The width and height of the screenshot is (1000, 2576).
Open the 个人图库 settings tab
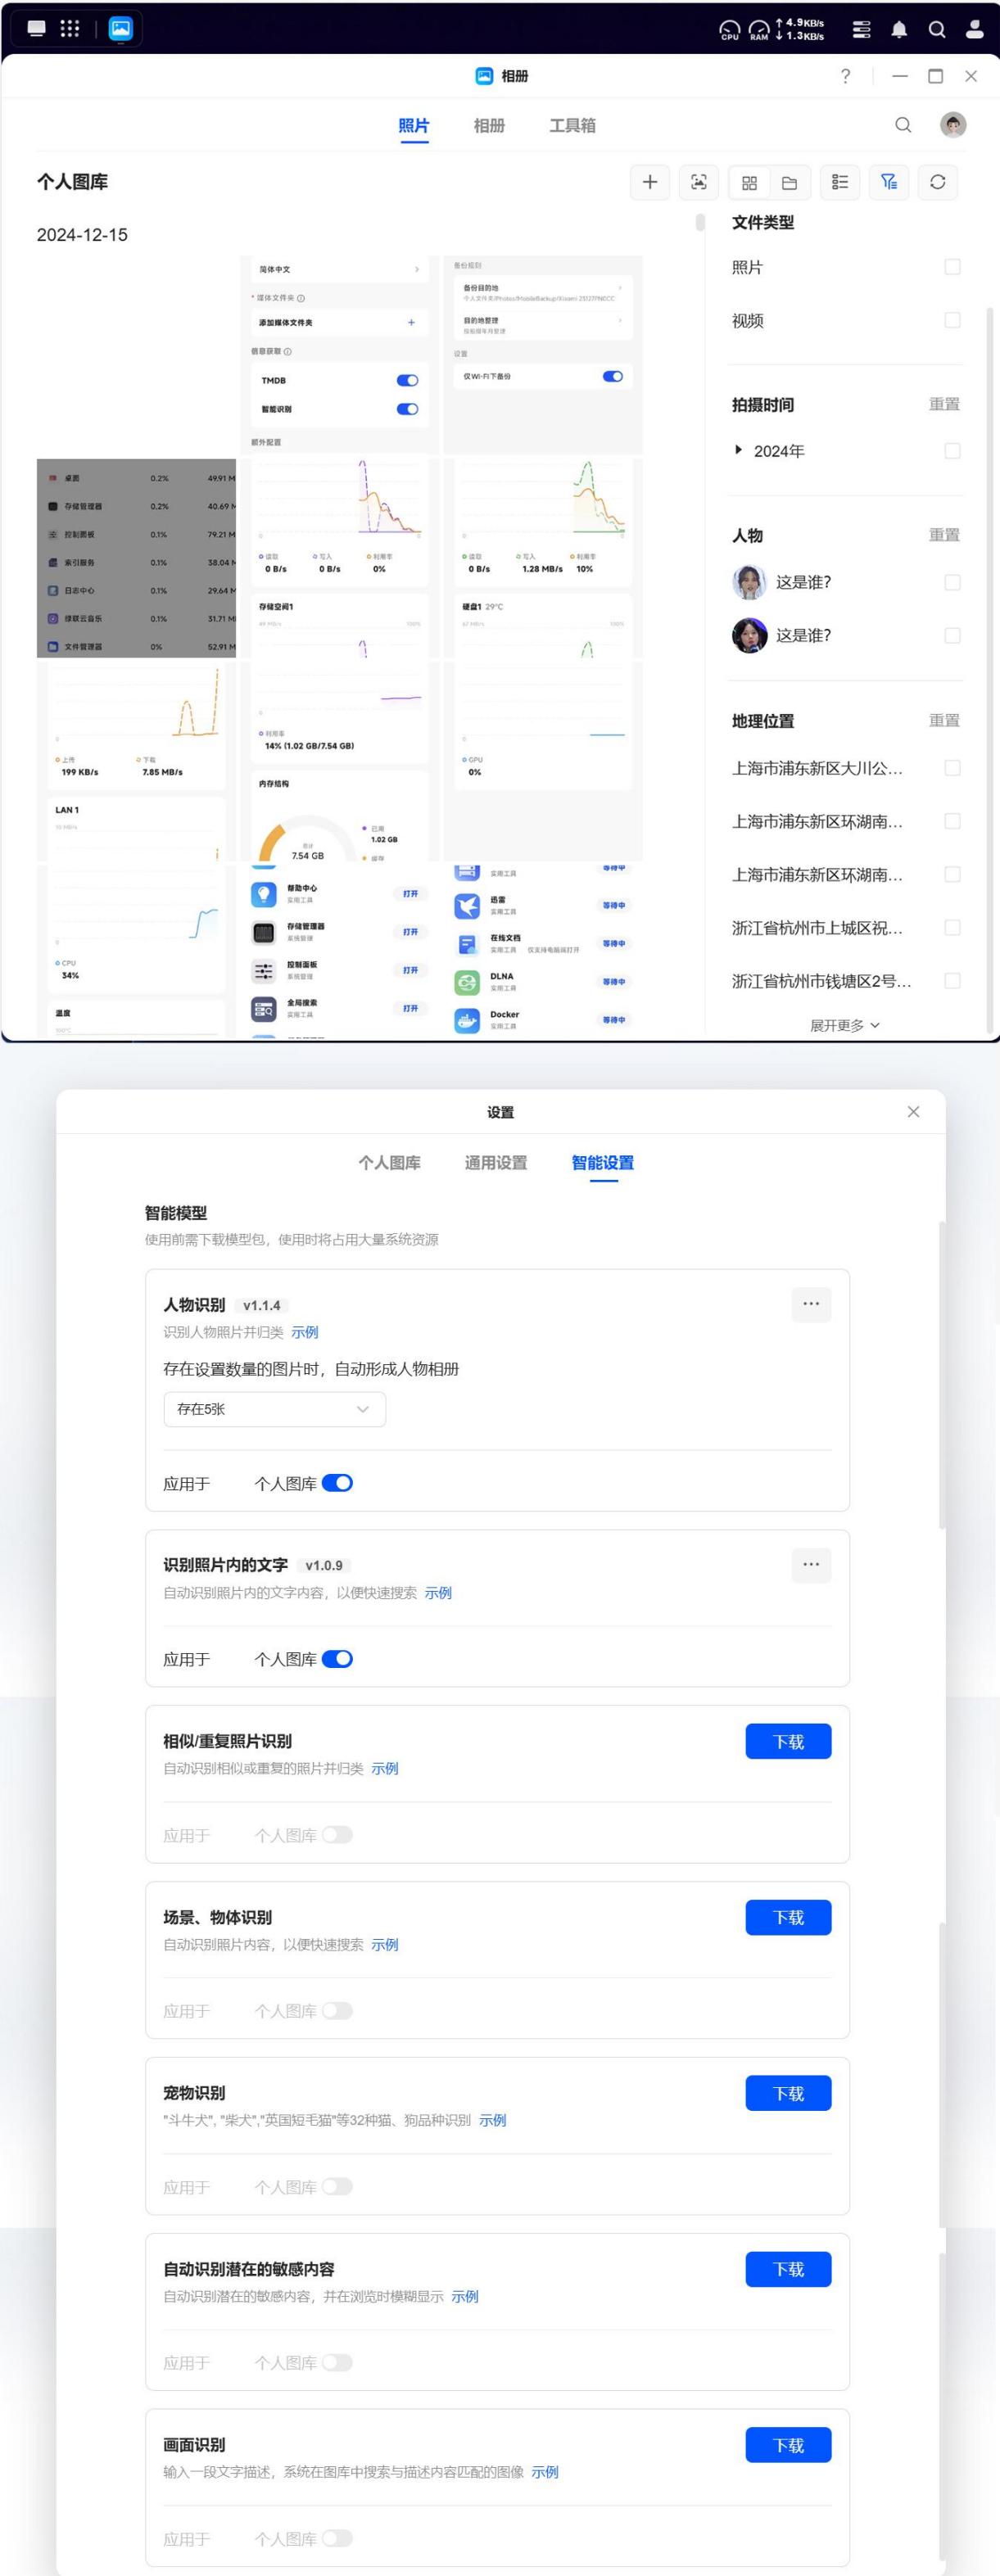click(389, 1163)
